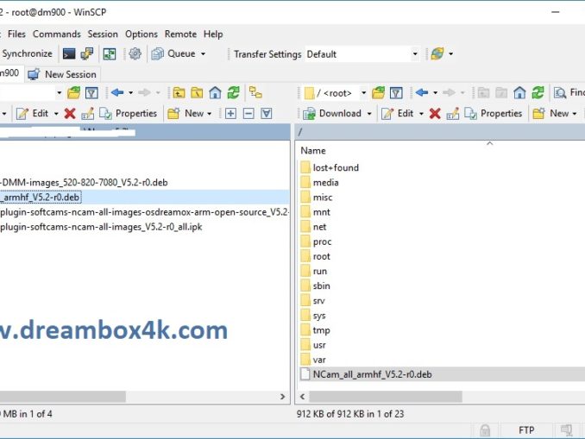Image resolution: width=585 pixels, height=439 pixels.
Task: Sort remote list by Name column
Action: pos(313,151)
